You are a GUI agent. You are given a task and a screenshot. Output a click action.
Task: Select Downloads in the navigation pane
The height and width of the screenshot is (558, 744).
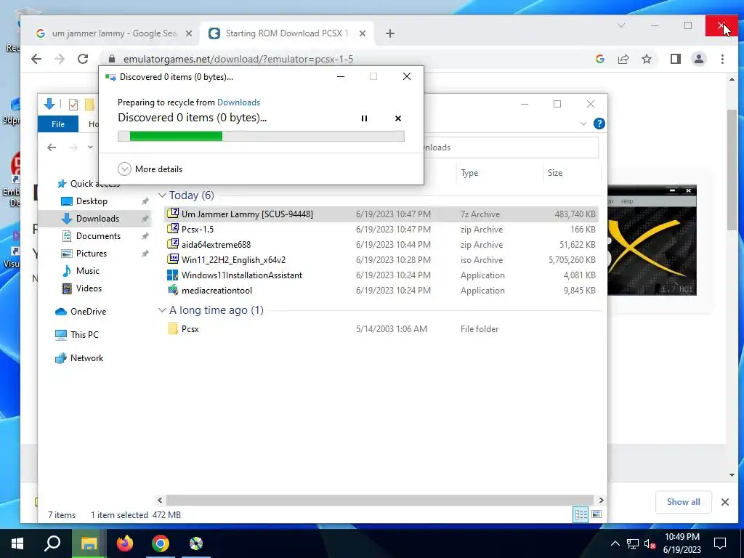[97, 219]
